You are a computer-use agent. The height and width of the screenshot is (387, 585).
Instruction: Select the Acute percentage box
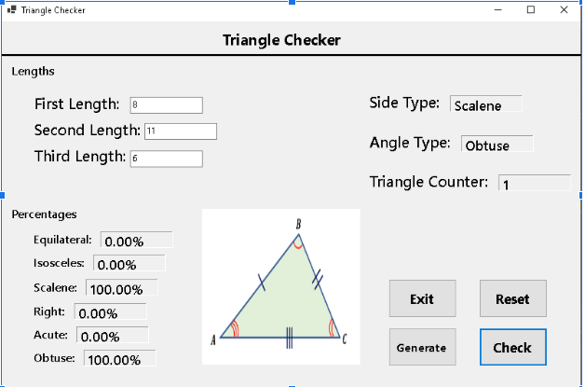pos(112,336)
